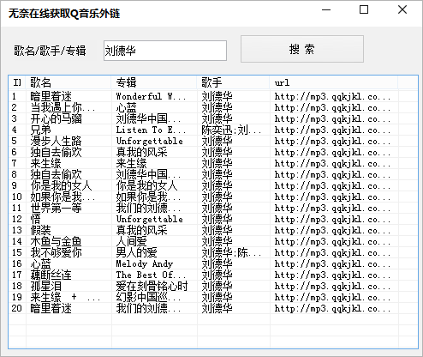
Task: Close the 无奈在线获取Q音乐外链 window
Action: click(x=402, y=10)
